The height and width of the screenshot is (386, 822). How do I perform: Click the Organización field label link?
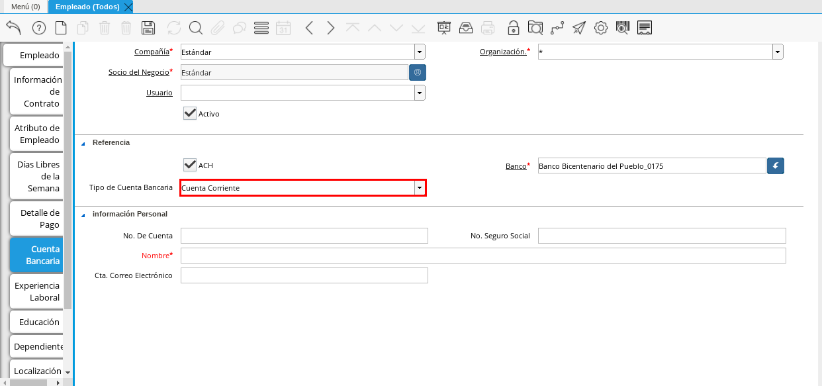point(503,52)
